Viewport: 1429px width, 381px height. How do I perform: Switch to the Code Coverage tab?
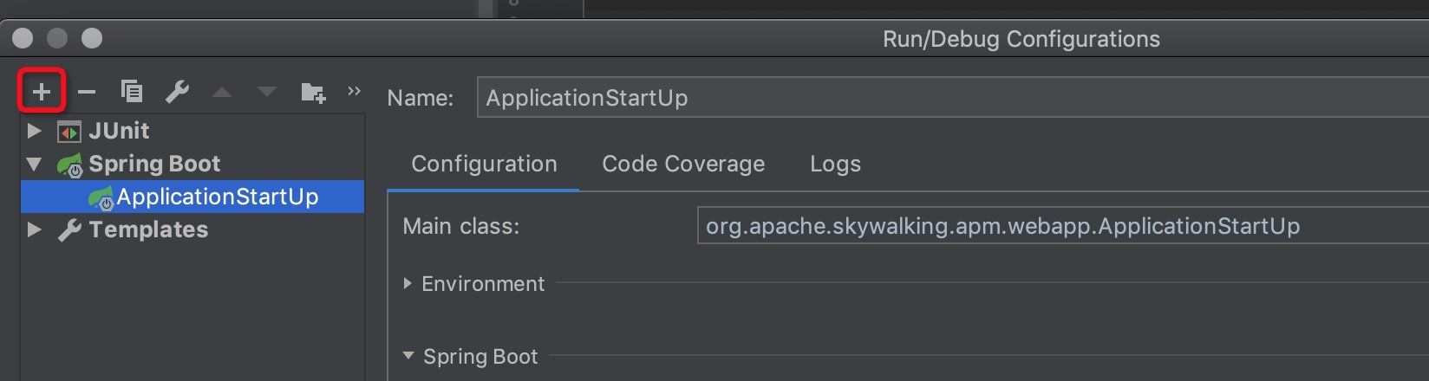click(683, 165)
